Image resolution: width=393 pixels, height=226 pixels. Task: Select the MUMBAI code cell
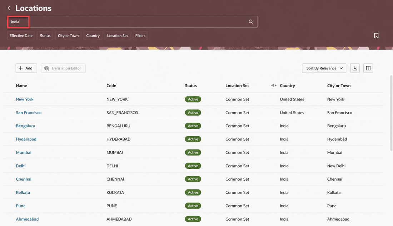(x=115, y=152)
